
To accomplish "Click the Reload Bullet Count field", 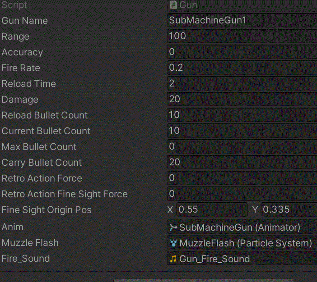I will click(242, 115).
